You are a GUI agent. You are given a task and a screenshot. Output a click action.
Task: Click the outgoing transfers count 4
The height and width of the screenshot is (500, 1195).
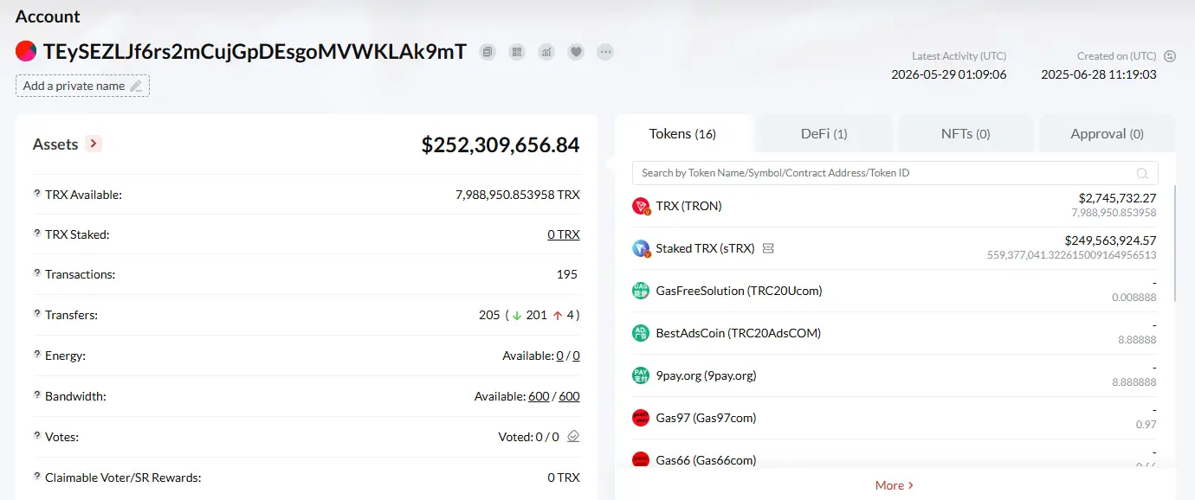(571, 315)
